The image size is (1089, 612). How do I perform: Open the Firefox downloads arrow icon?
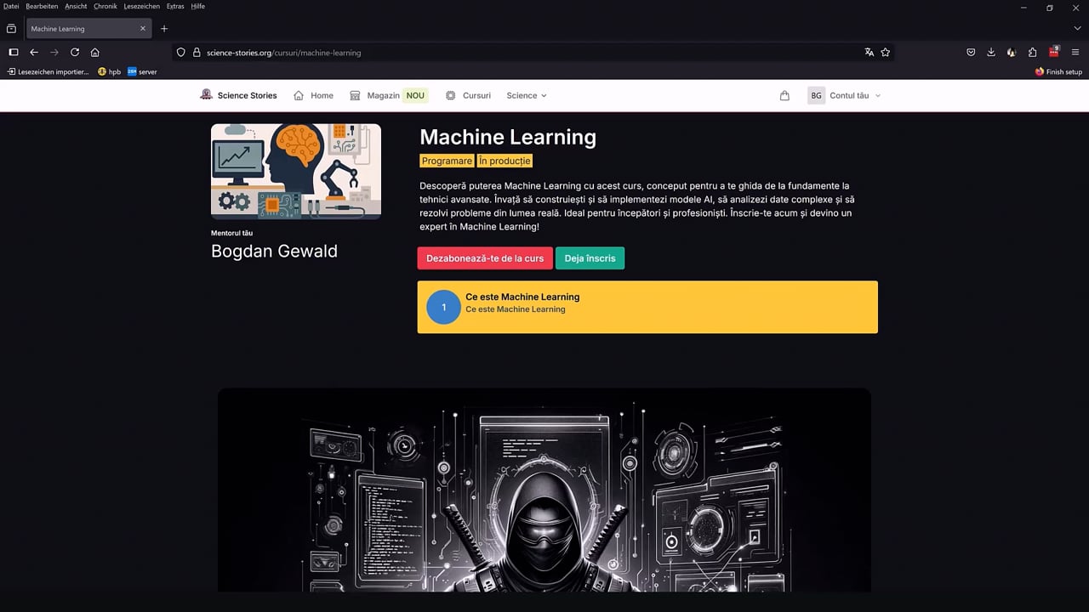tap(991, 52)
